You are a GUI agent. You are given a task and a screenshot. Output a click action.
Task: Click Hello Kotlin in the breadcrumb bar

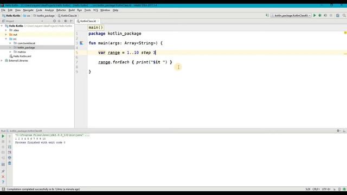point(11,16)
